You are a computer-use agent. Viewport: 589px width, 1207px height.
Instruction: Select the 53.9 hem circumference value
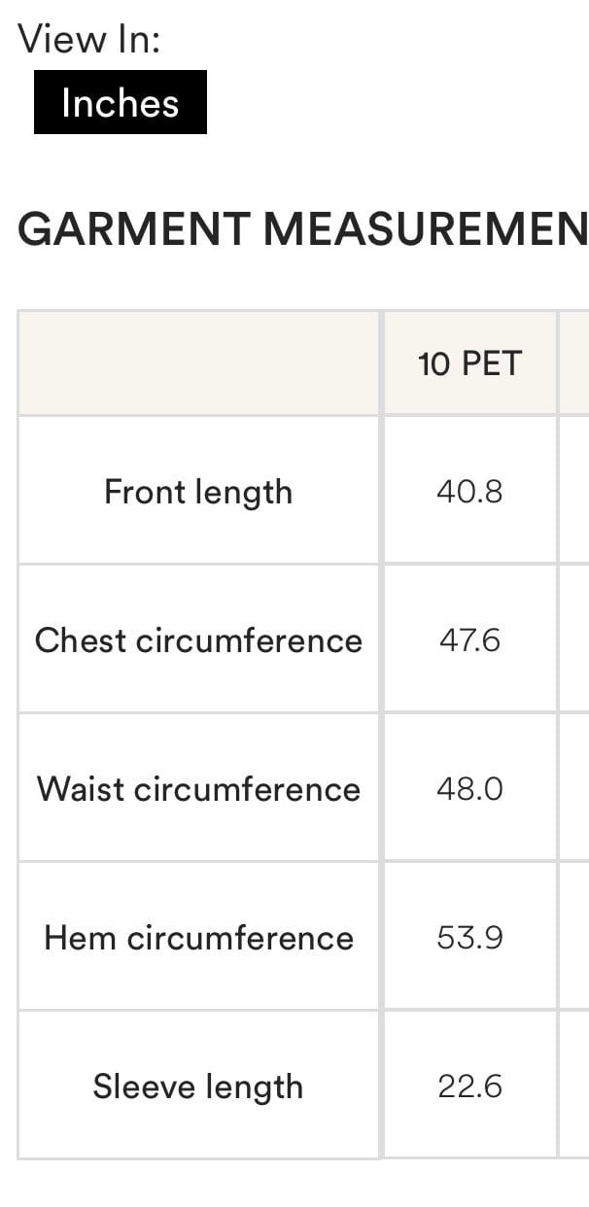(469, 938)
